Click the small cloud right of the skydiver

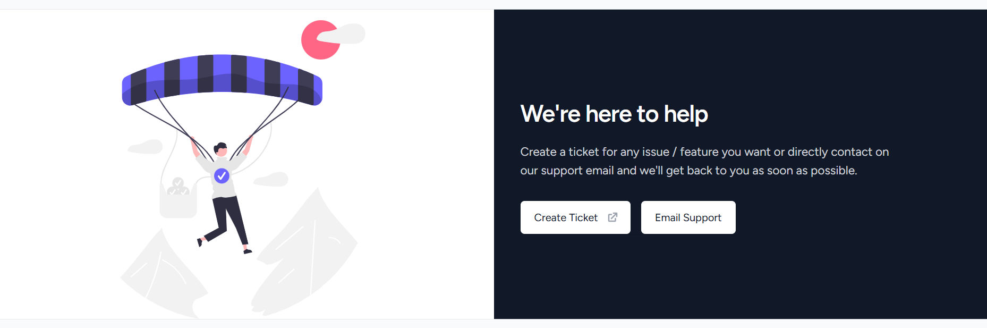point(271,179)
